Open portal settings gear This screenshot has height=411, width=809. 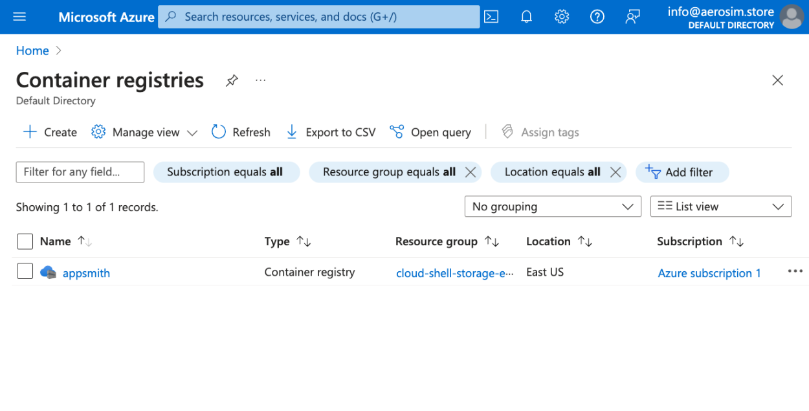pos(561,17)
